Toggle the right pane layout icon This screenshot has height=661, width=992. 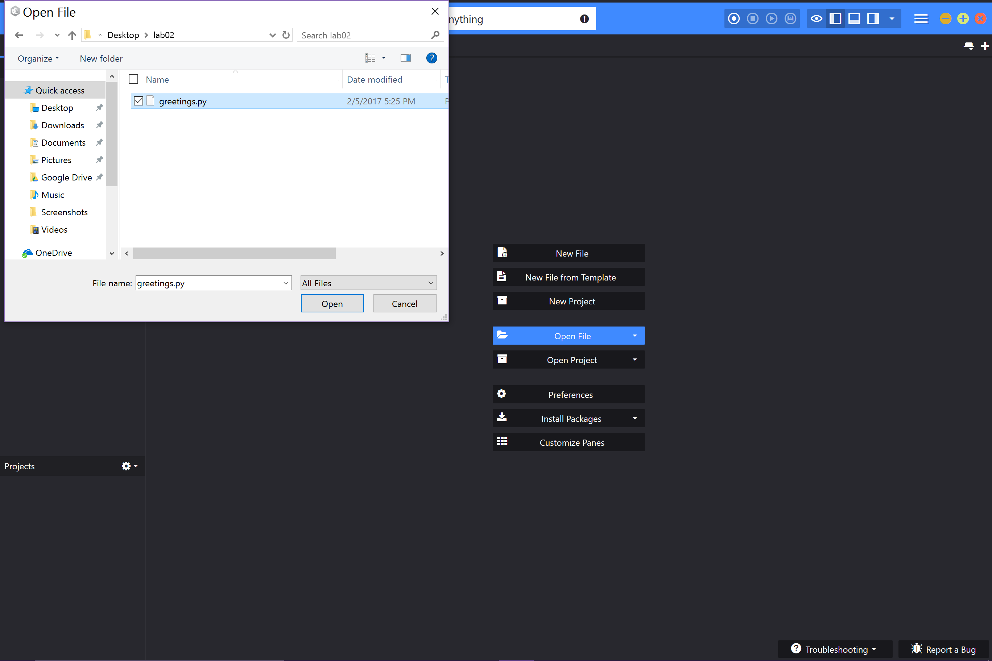click(873, 18)
